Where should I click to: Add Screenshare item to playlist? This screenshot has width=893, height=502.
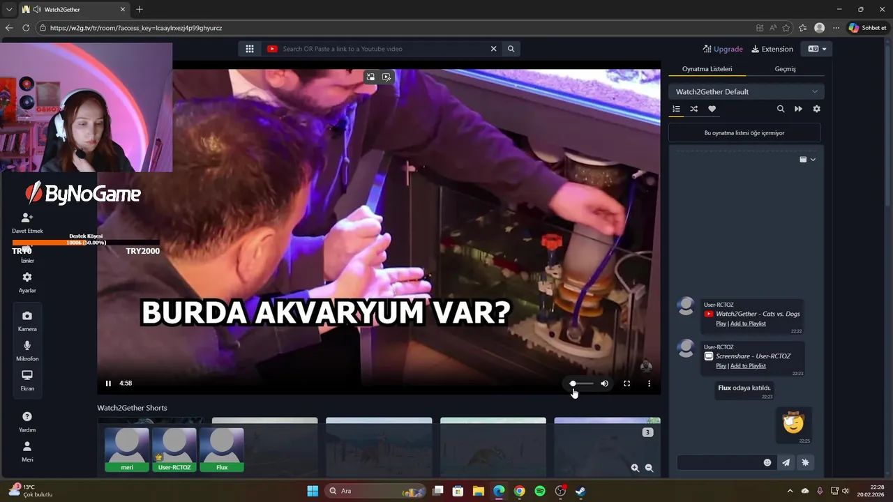pyautogui.click(x=748, y=365)
